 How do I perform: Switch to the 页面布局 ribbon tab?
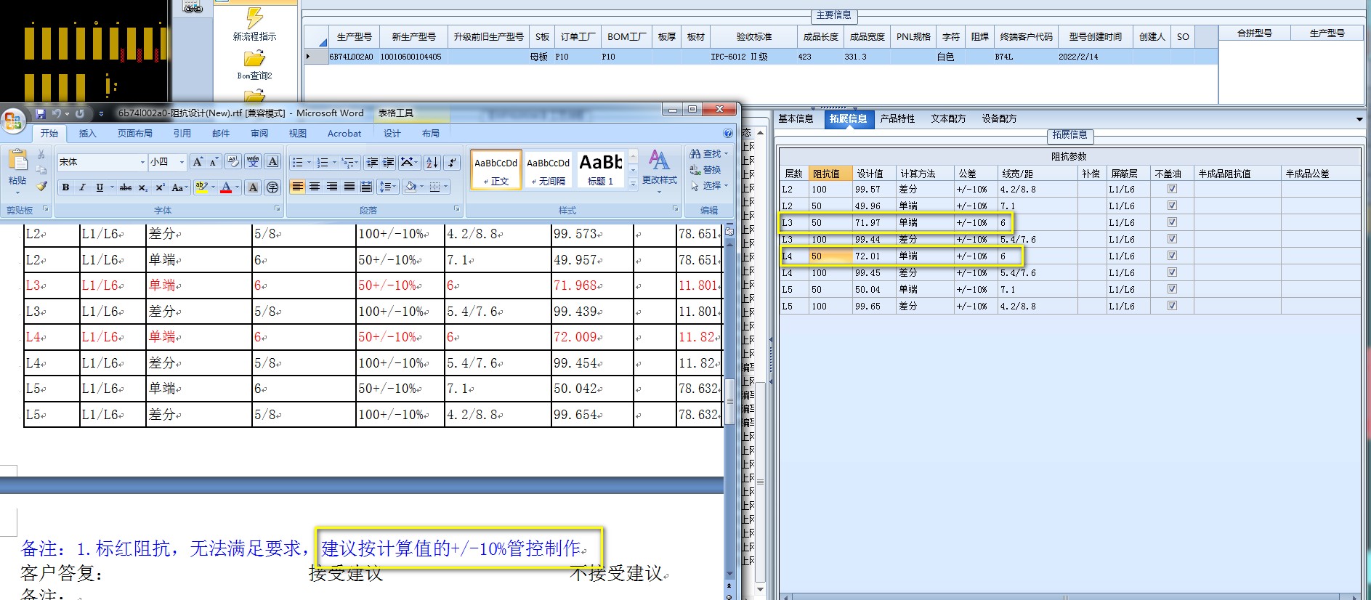click(135, 134)
